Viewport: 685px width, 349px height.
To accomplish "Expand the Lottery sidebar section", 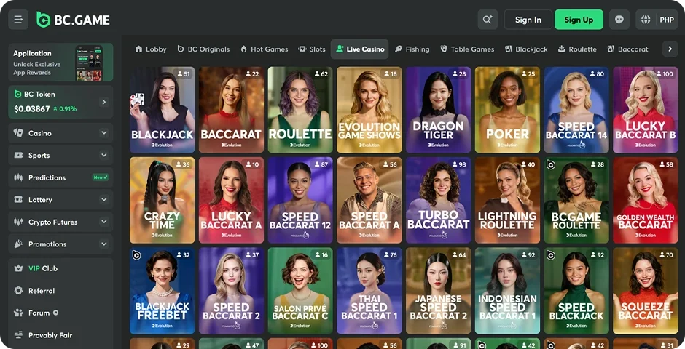I will (104, 199).
